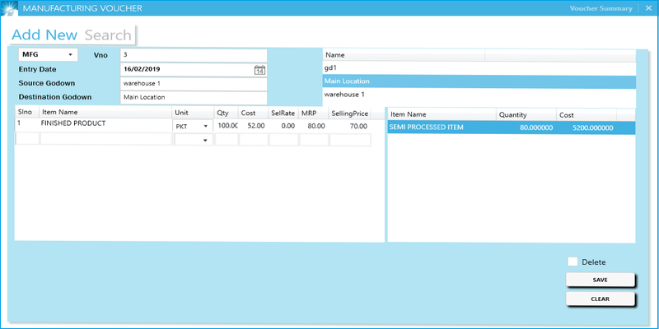The image size is (659, 329).
Task: Click the Item Name header in right grid
Action: 442,114
